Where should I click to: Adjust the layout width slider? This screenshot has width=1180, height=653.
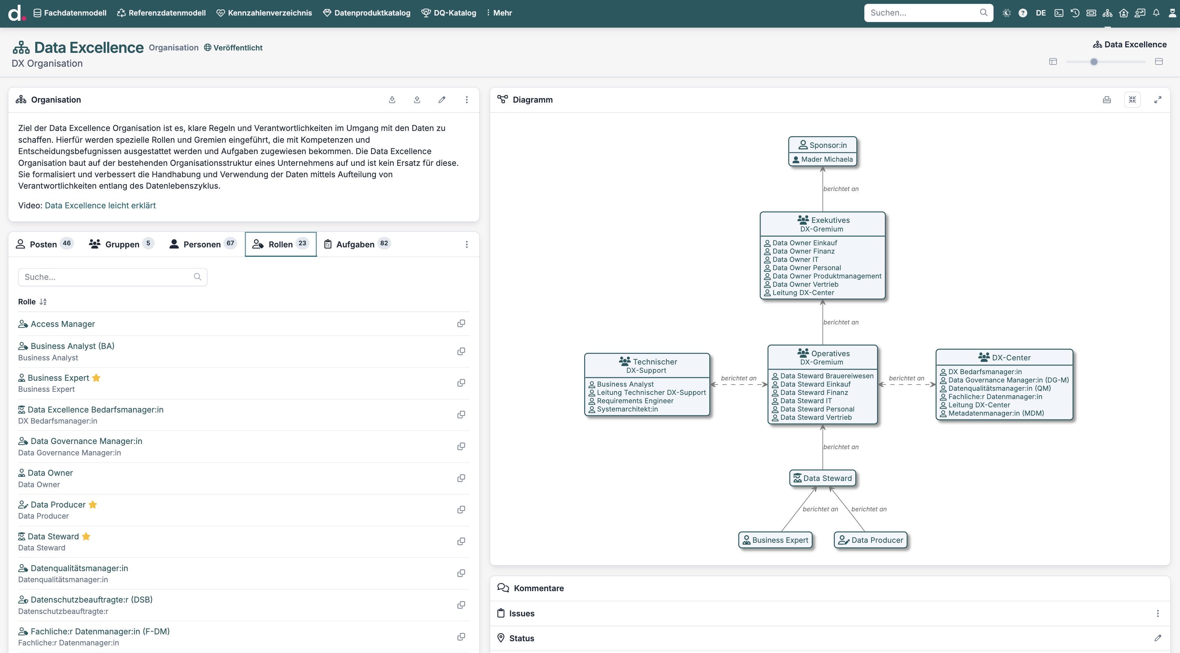(1094, 62)
